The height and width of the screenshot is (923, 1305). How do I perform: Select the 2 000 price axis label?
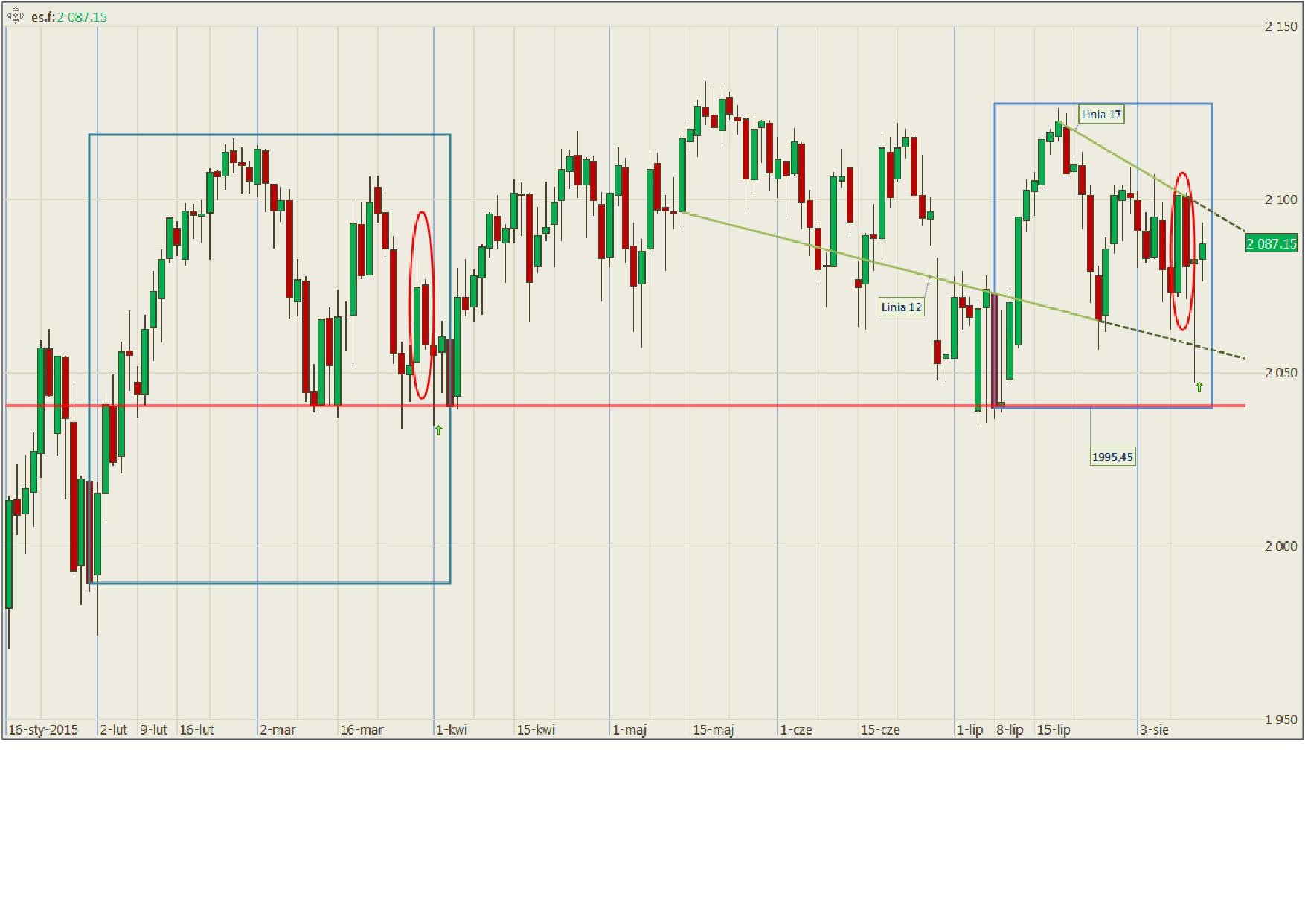[x=1280, y=546]
